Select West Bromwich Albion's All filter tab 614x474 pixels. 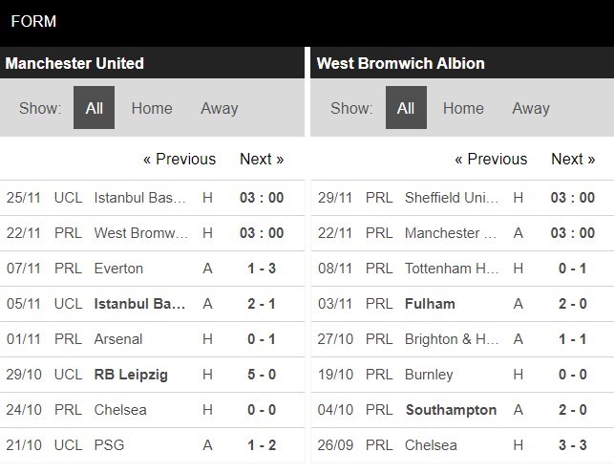coord(406,108)
